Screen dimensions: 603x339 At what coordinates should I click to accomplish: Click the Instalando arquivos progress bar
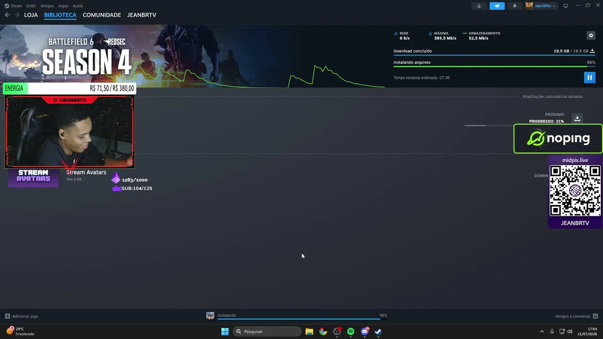pos(494,66)
